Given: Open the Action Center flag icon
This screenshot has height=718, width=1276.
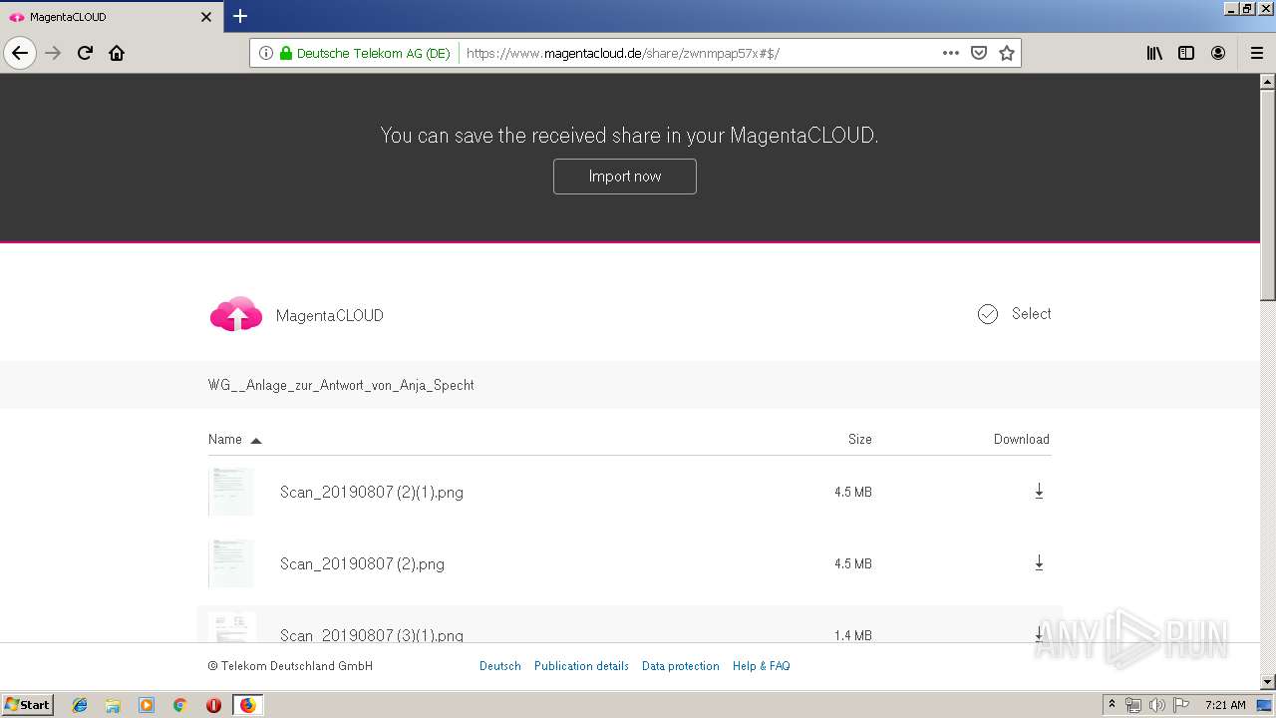Looking at the screenshot, I should pyautogui.click(x=1180, y=705).
